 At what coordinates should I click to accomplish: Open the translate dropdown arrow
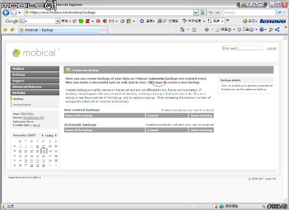tap(222, 21)
